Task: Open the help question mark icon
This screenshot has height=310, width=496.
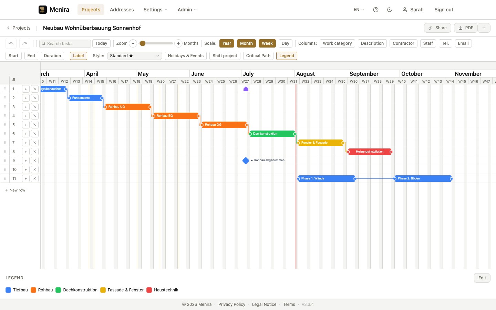Action: 376,10
